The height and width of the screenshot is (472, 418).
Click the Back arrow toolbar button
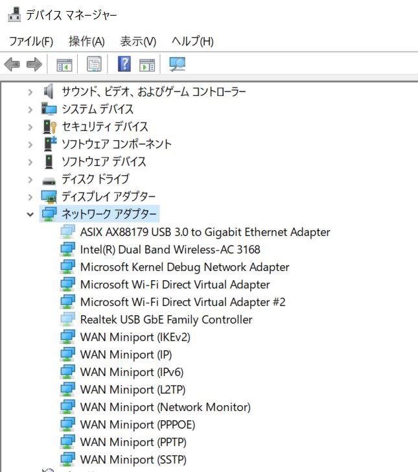pos(12,64)
